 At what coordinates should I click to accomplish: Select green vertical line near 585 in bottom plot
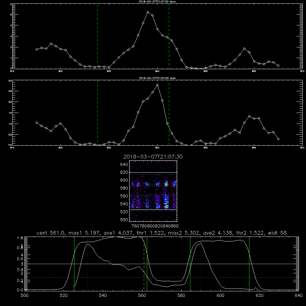point(190,264)
